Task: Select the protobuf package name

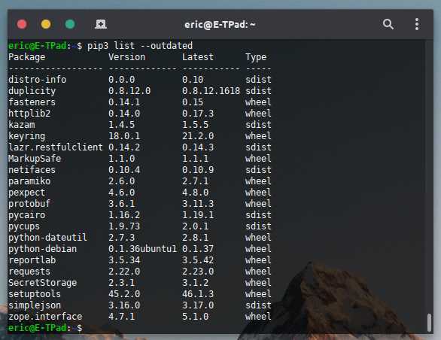Action: click(29, 204)
